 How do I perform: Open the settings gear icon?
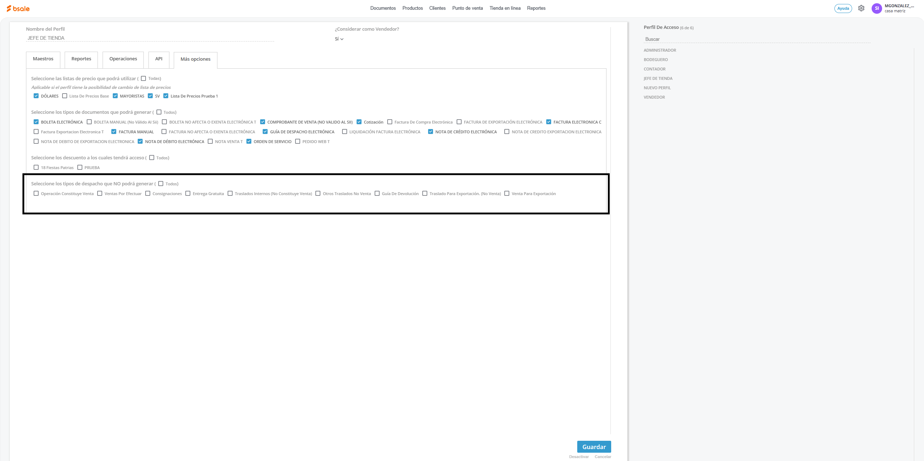pyautogui.click(x=861, y=8)
